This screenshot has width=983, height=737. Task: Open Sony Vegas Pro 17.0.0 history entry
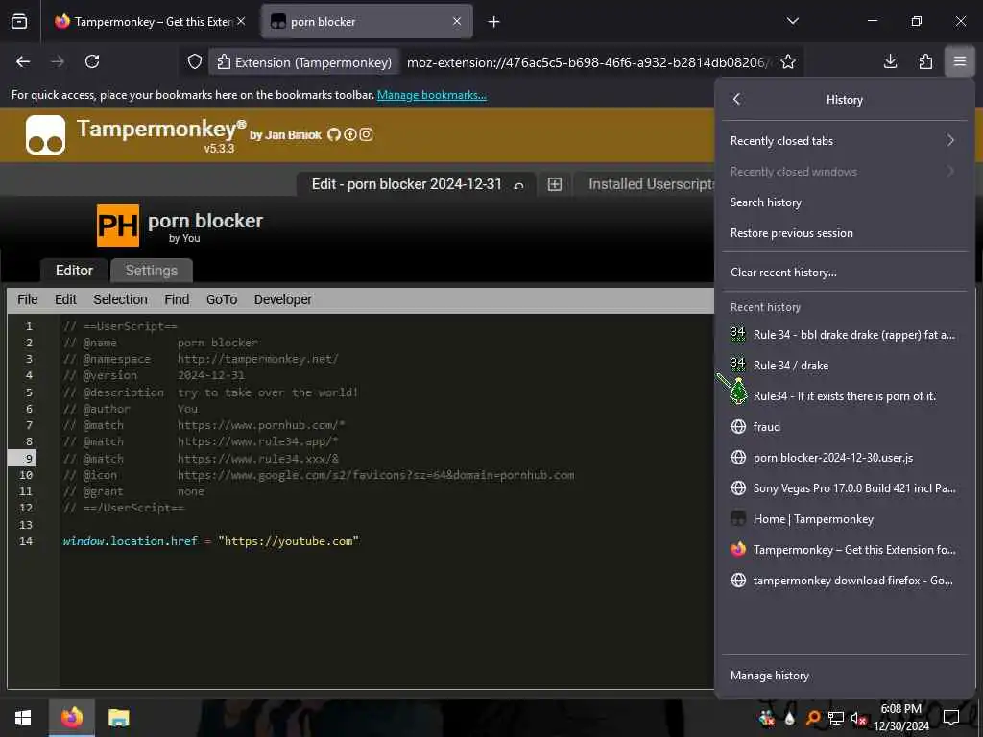(x=845, y=488)
